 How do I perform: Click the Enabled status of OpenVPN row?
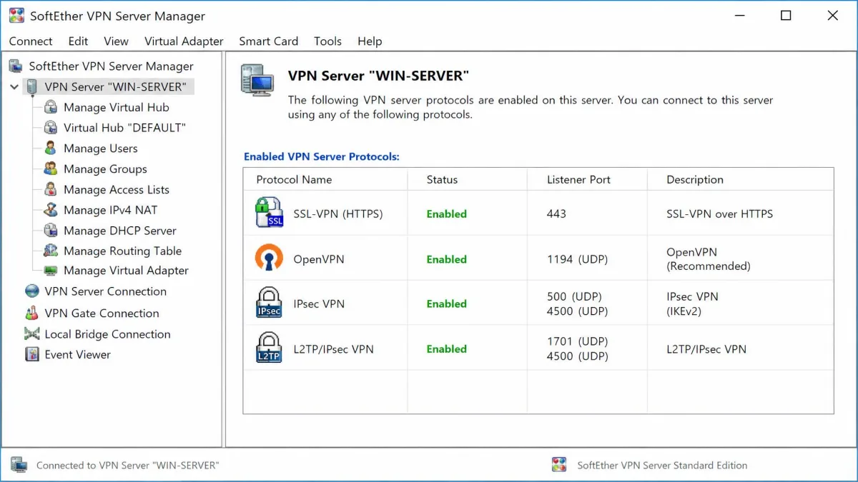(x=446, y=259)
